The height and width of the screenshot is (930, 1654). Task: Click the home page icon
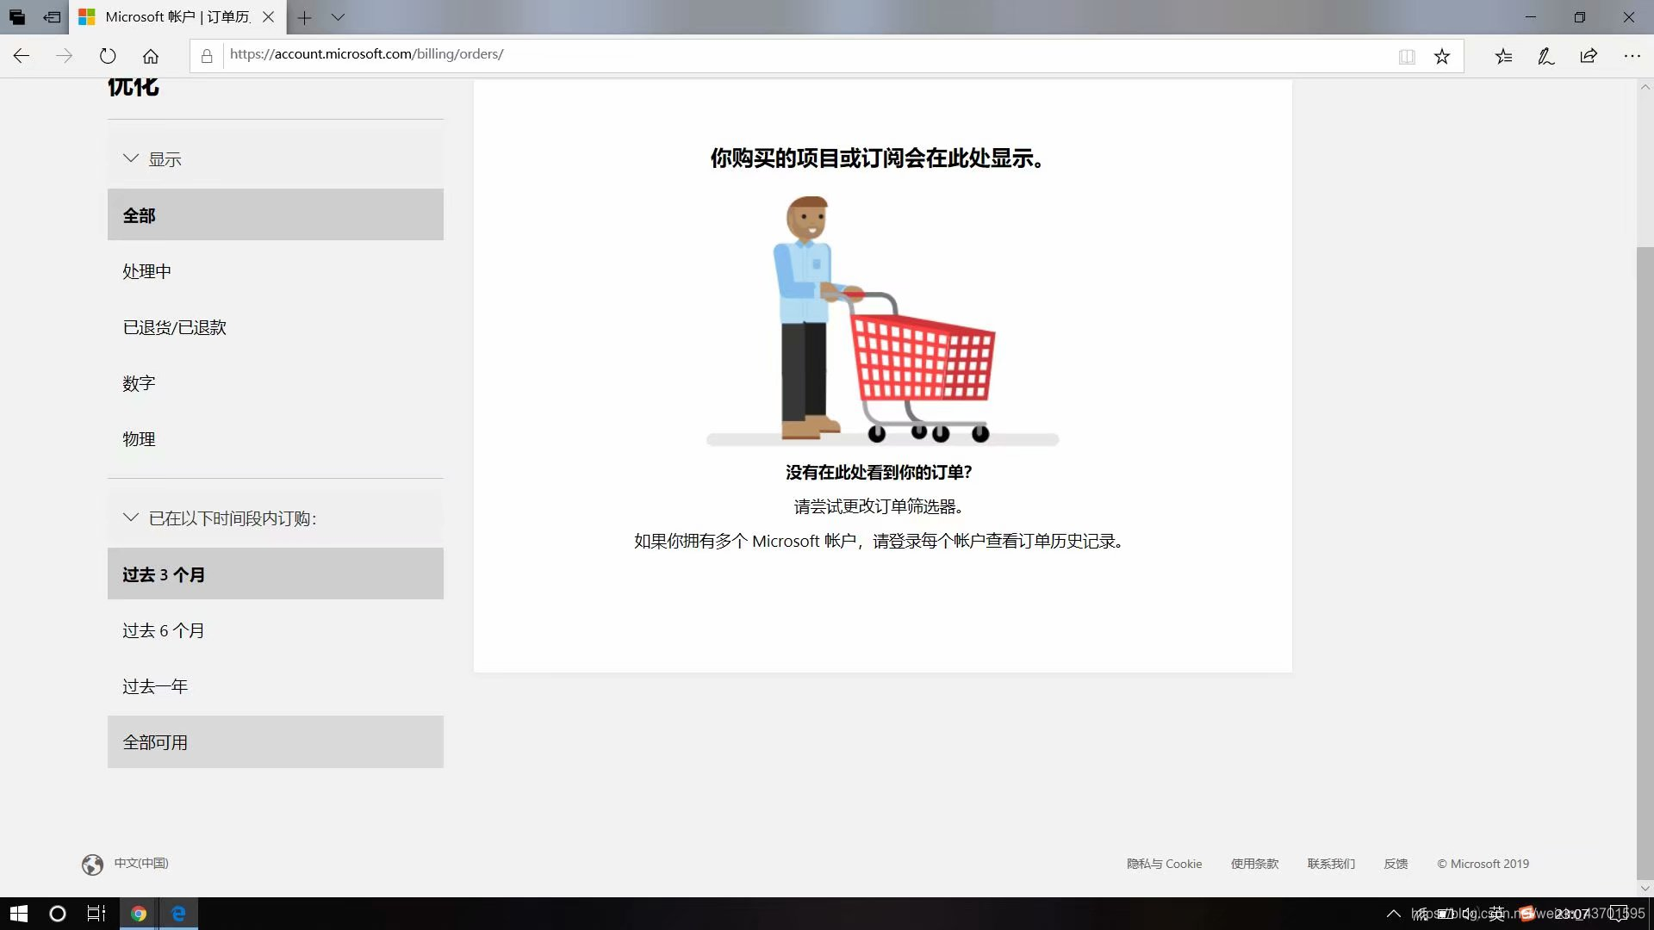pyautogui.click(x=151, y=56)
